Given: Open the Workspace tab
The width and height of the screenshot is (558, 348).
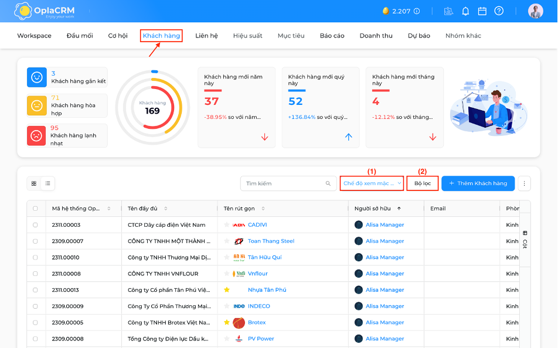Looking at the screenshot, I should coord(34,36).
